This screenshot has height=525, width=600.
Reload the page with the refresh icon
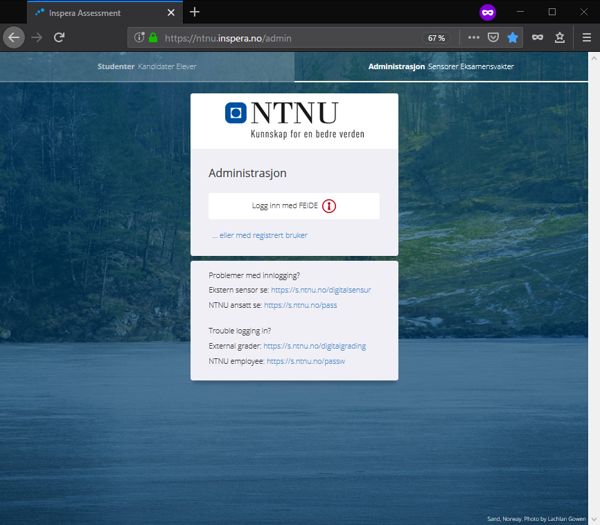tap(59, 37)
